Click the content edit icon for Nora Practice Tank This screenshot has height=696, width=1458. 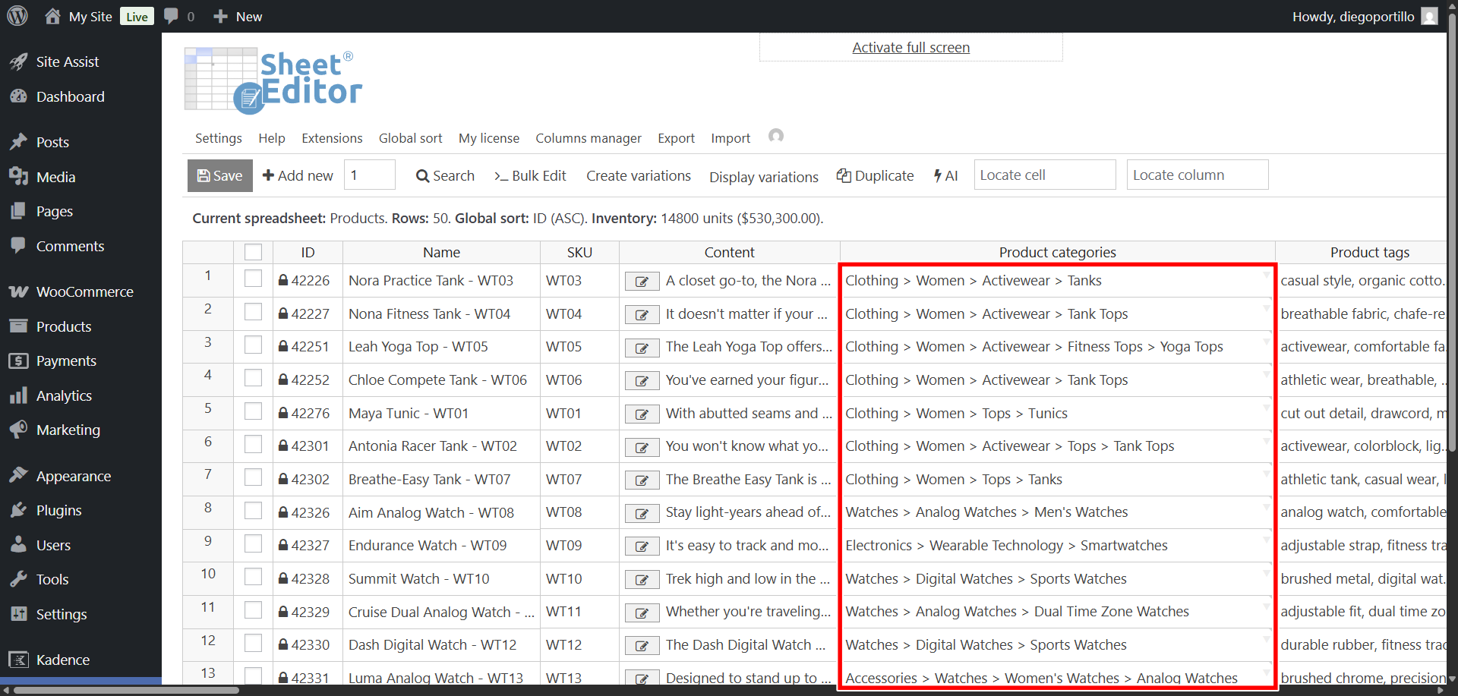point(642,282)
